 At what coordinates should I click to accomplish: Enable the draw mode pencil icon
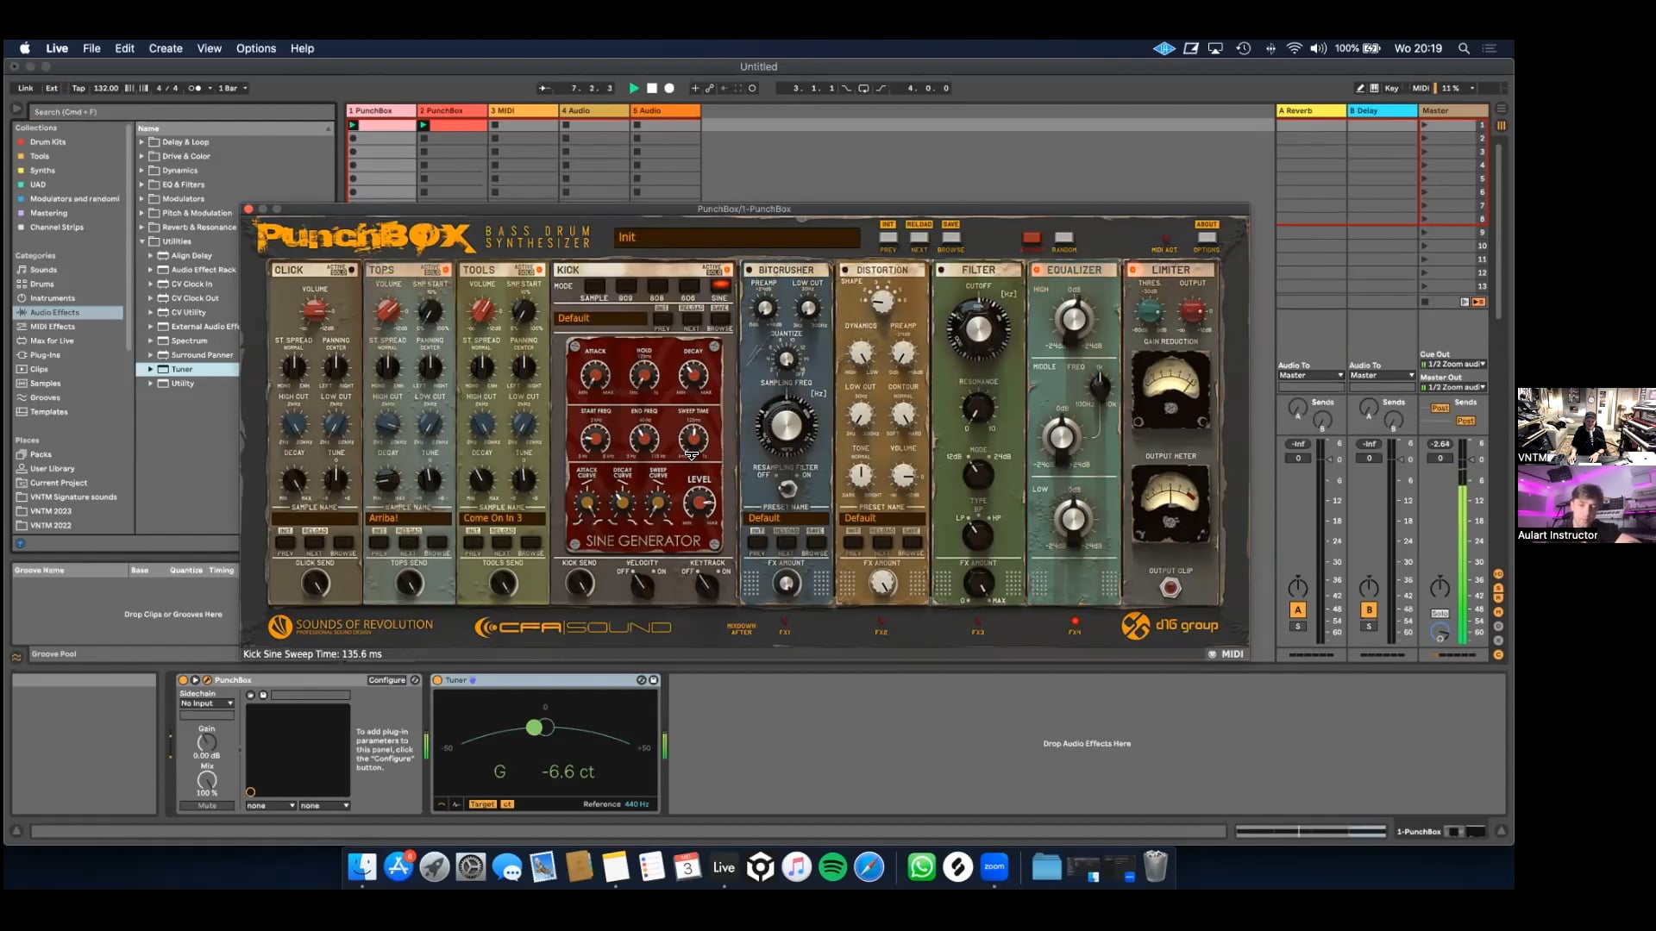pos(1360,88)
